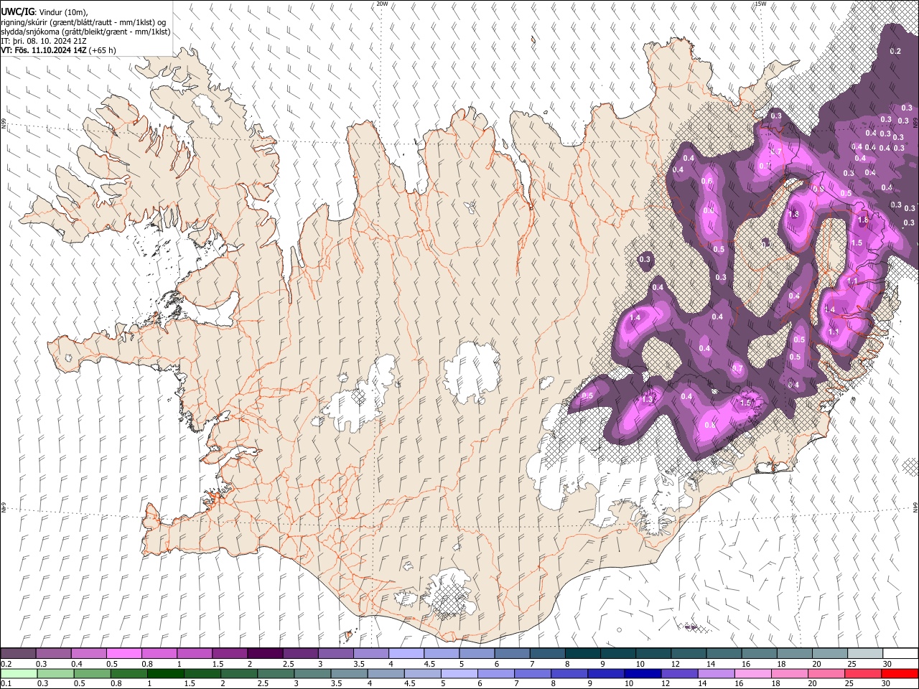Select bottom-row red swatch between 25 and 30
The width and height of the screenshot is (919, 689).
pyautogui.click(x=862, y=673)
